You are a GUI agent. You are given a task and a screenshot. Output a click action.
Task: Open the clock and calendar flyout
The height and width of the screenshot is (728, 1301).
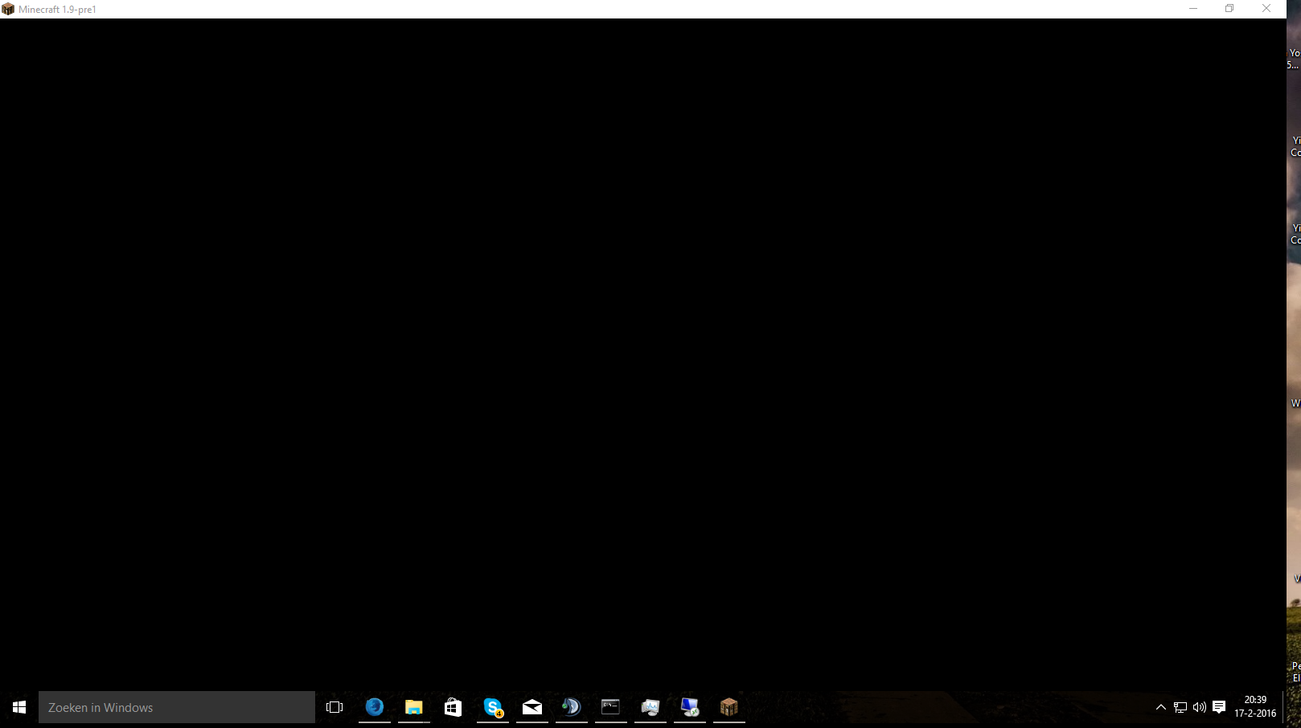pyautogui.click(x=1255, y=707)
